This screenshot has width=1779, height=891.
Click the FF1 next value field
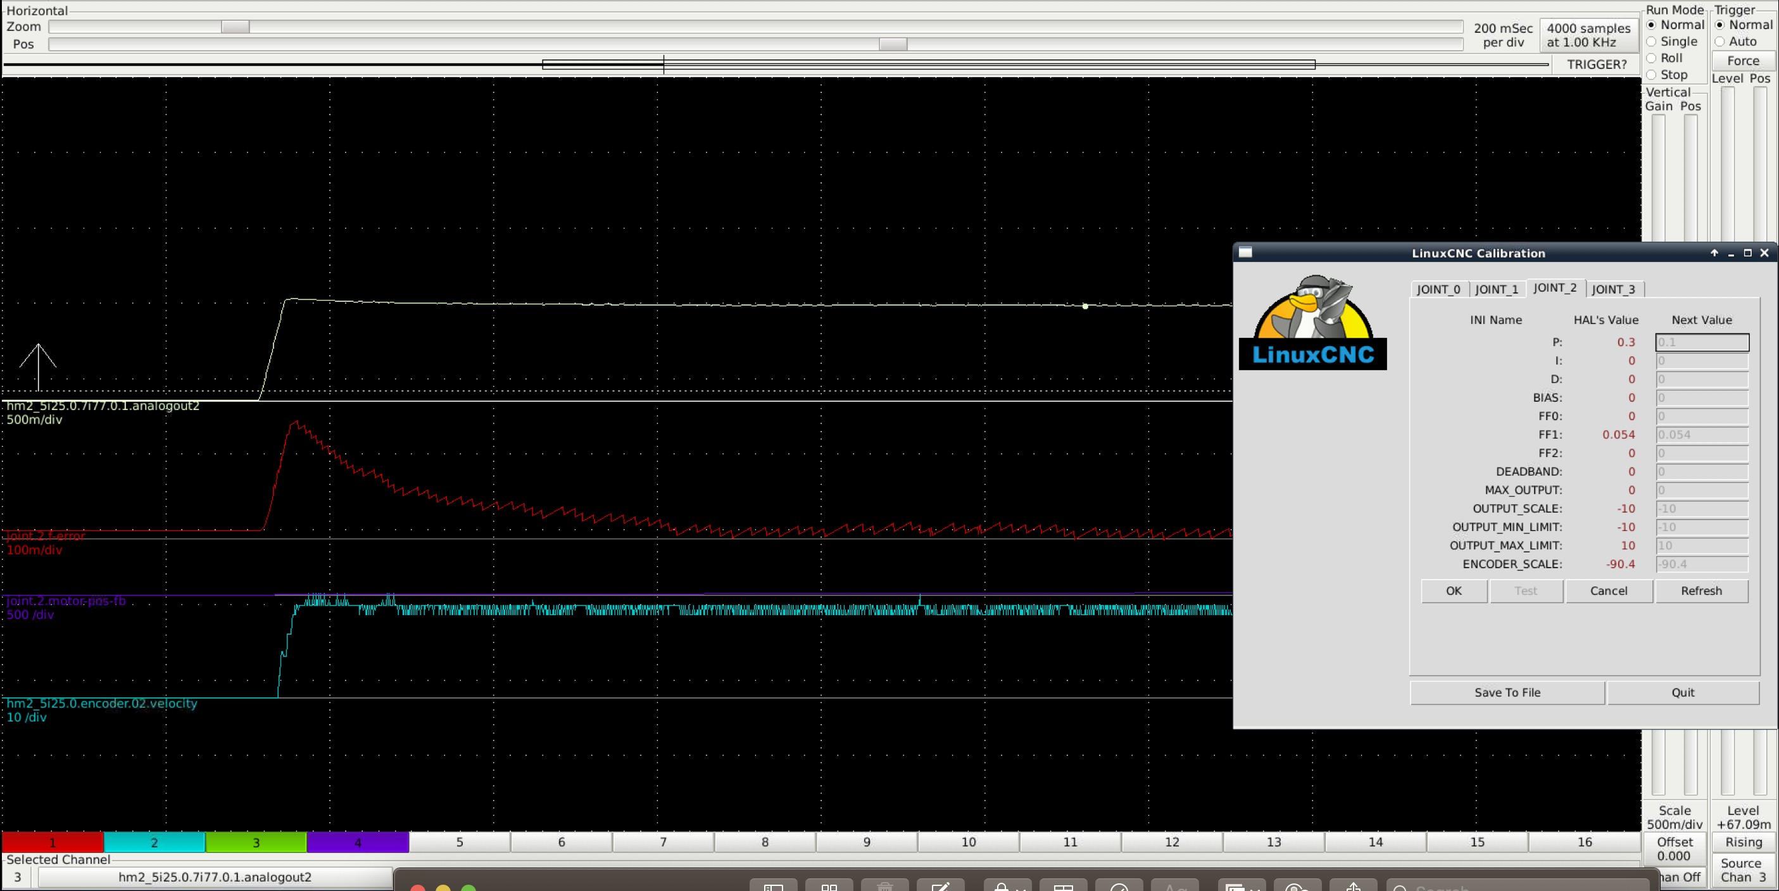(1702, 435)
